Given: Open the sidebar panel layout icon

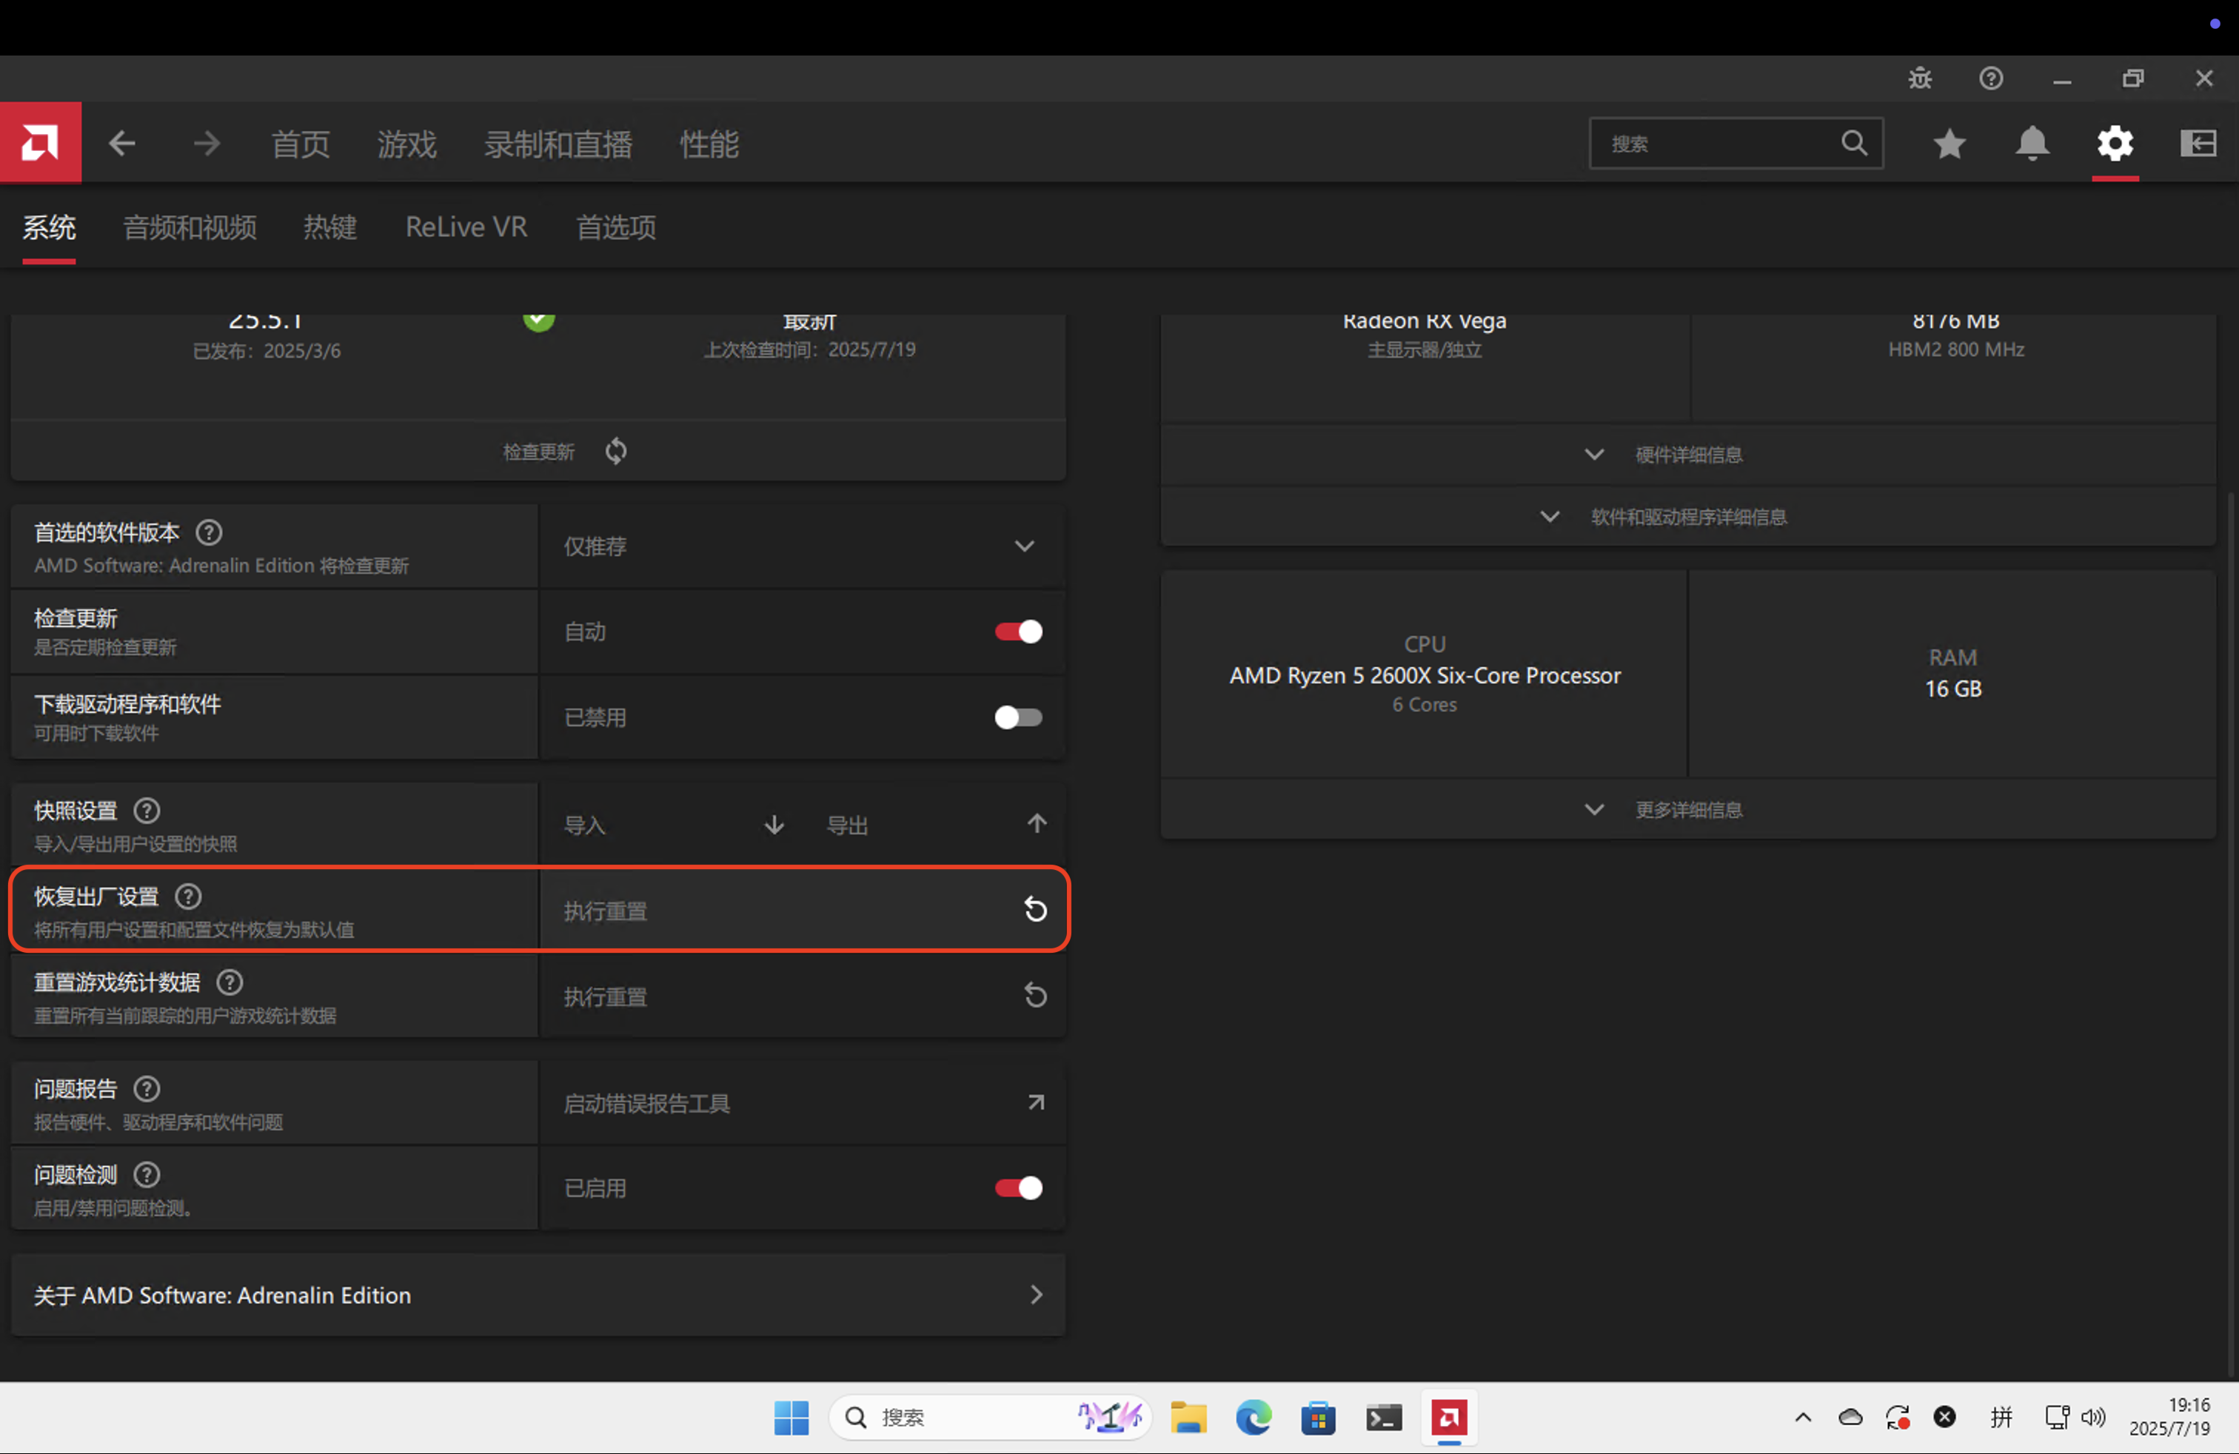Looking at the screenshot, I should click(2198, 143).
